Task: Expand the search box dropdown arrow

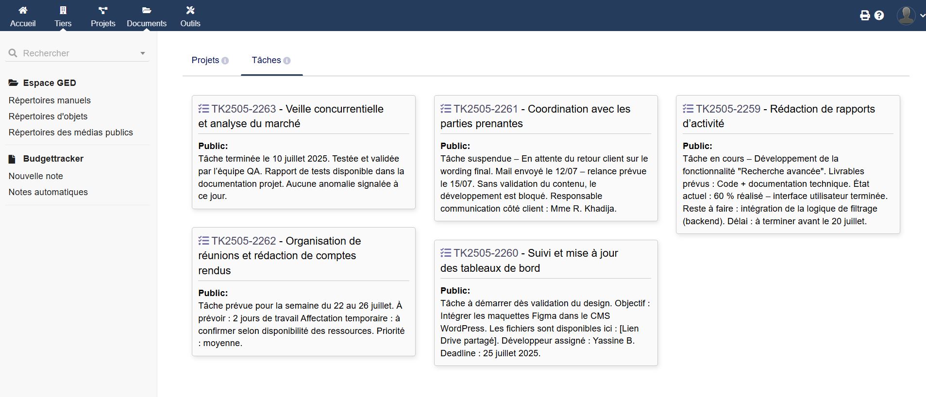Action: tap(143, 53)
